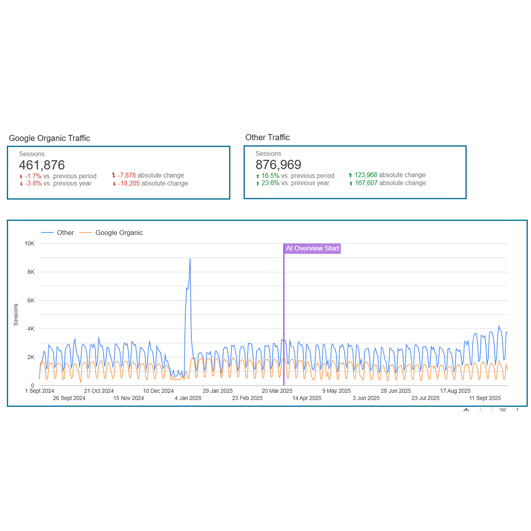This screenshot has height=531, width=531.
Task: Click the greyed-out drill down arrow icon
Action: [x=481, y=410]
